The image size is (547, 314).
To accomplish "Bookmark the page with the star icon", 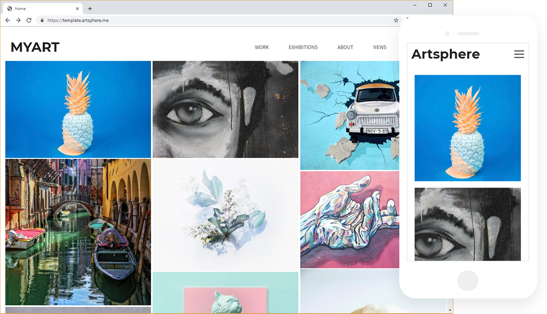I will [x=396, y=20].
